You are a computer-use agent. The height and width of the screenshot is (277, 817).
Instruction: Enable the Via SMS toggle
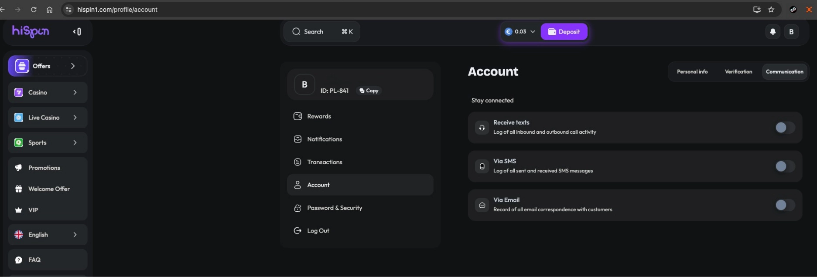tap(785, 166)
